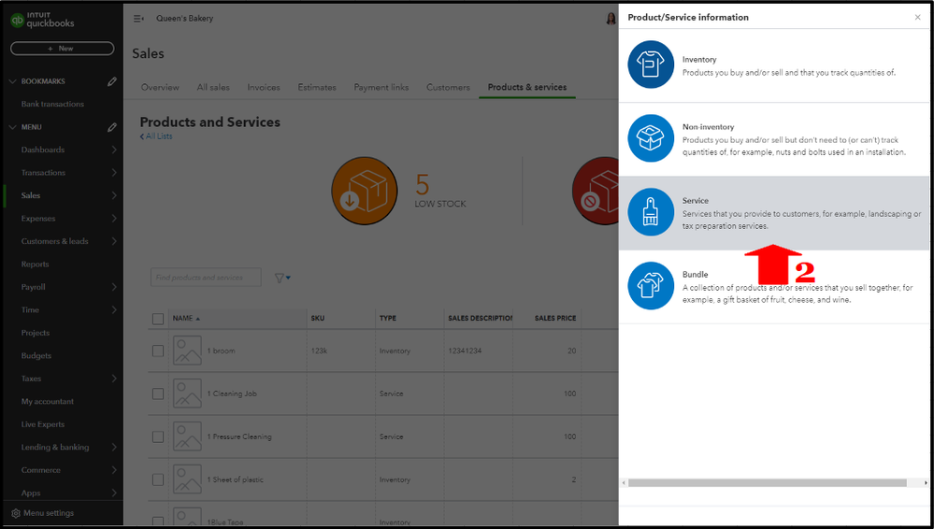934x529 pixels.
Task: Click the 1 Pressure Cleaning image thumbnail
Action: tap(187, 436)
